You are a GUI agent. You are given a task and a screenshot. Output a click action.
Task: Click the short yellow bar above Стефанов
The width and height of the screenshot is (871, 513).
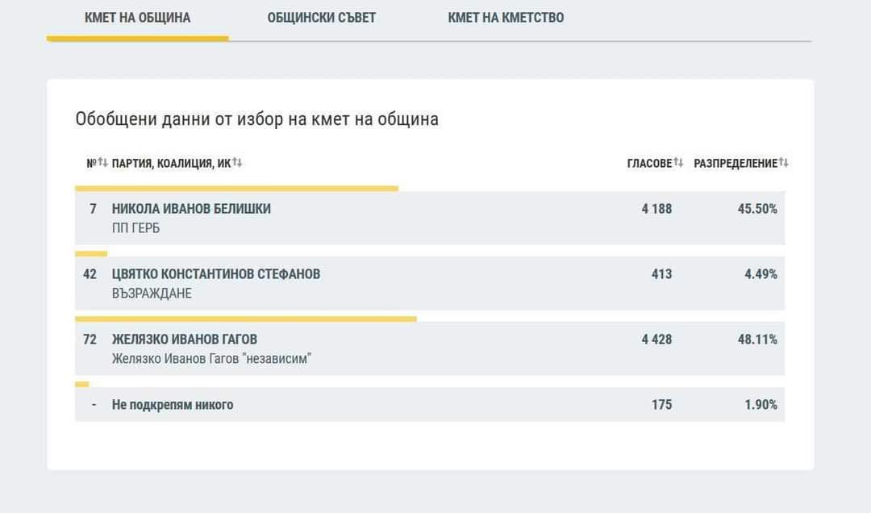click(91, 254)
